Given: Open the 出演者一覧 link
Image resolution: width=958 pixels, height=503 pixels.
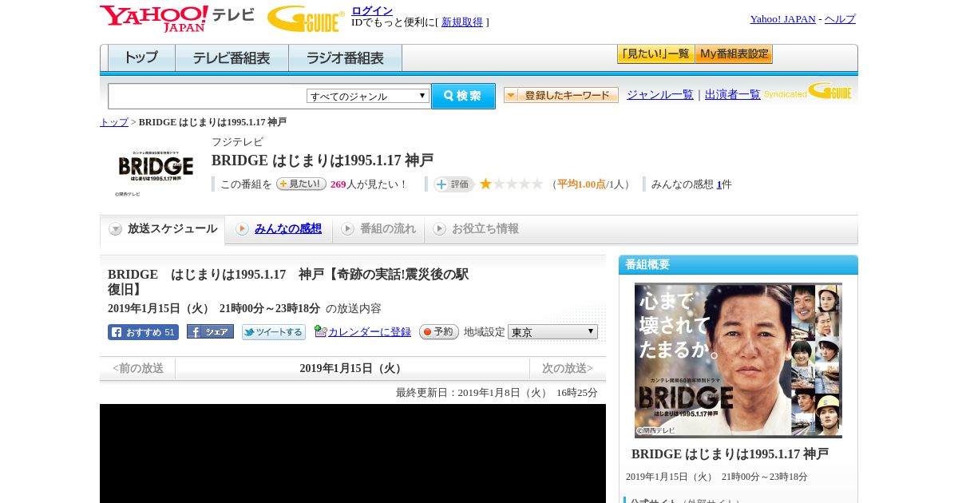Looking at the screenshot, I should click(733, 95).
